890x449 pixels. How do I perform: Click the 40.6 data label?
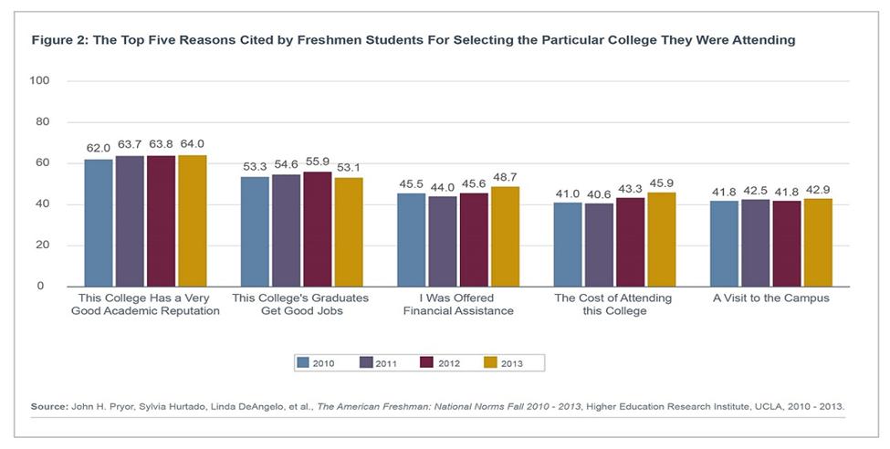pos(600,192)
